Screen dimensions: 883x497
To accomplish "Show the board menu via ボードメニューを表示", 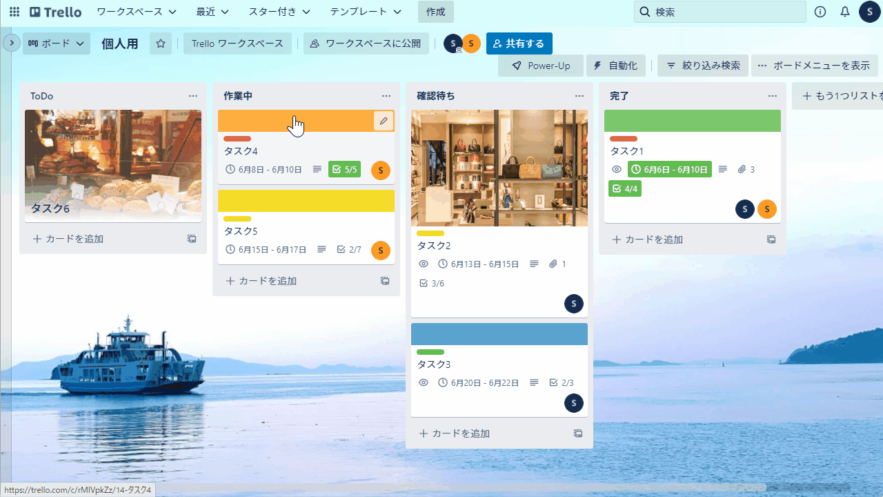I will (815, 66).
